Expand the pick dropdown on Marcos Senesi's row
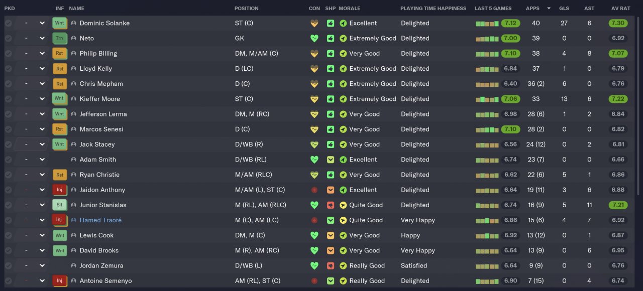This screenshot has width=643, height=291. point(42,129)
